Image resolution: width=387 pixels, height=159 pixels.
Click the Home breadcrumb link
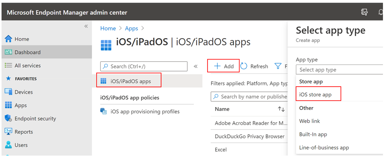click(x=108, y=28)
